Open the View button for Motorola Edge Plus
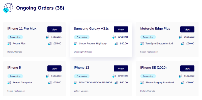Screen dimensions: 202x100 (x=187, y=30)
